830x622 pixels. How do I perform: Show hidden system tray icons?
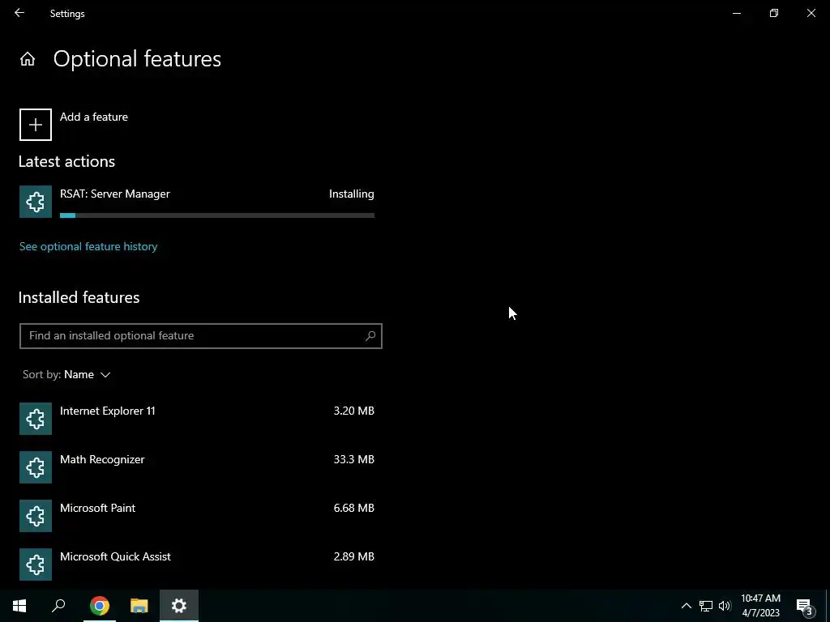tap(686, 606)
